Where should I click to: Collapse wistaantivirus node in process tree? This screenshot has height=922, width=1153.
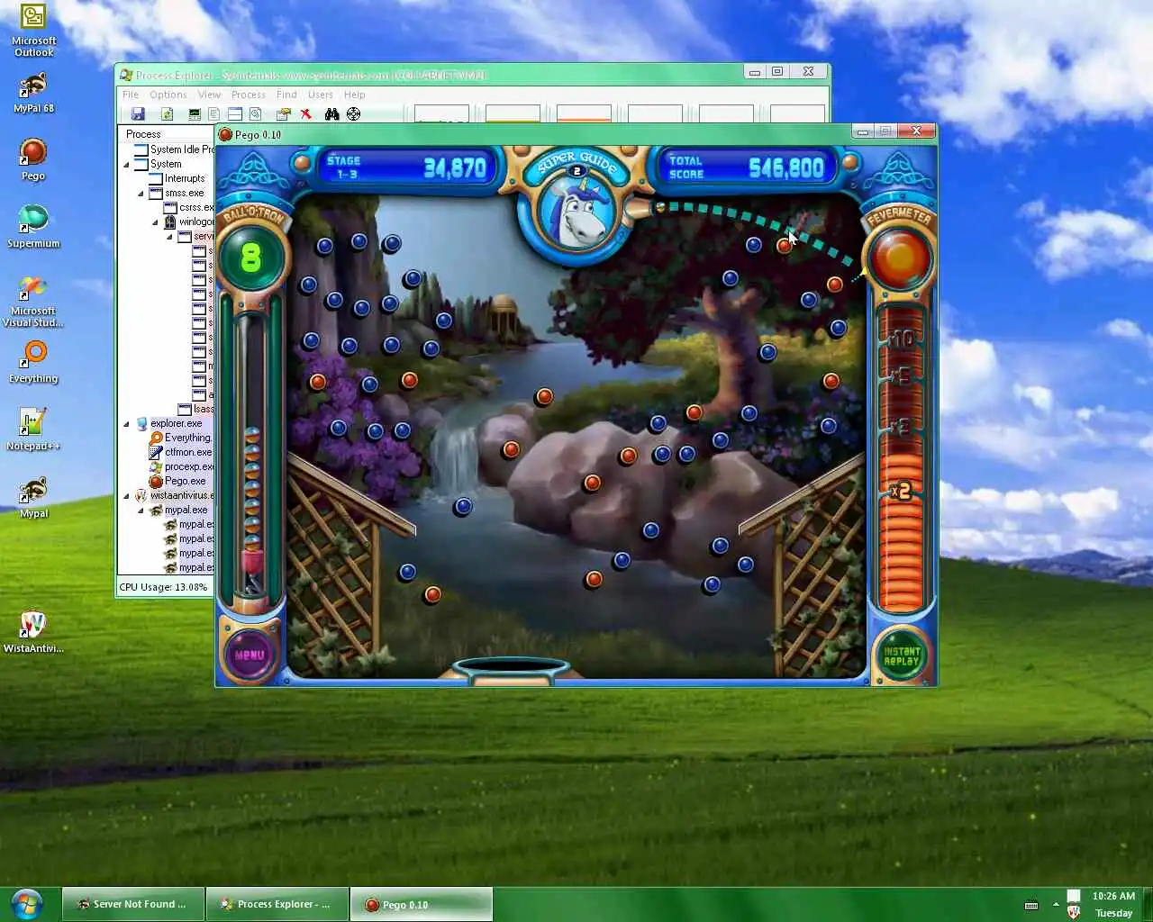[x=126, y=496]
